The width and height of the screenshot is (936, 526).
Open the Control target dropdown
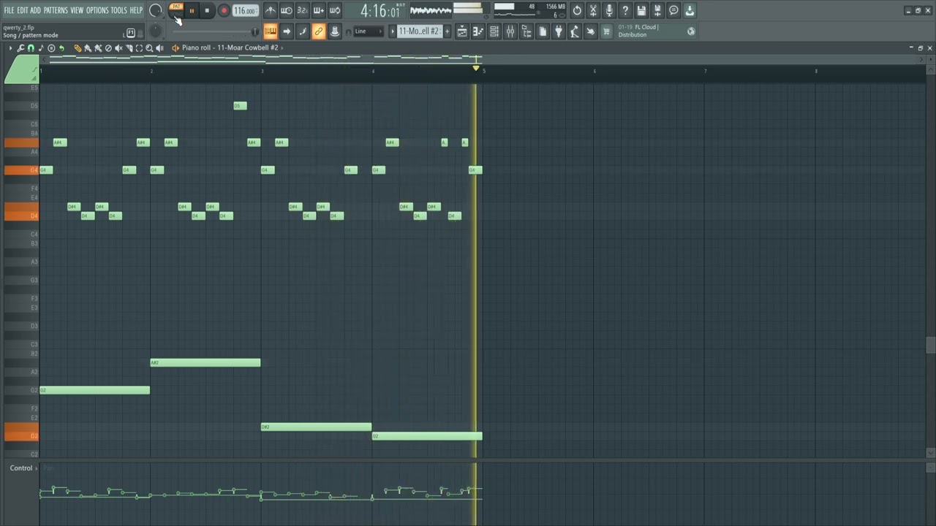(x=23, y=468)
